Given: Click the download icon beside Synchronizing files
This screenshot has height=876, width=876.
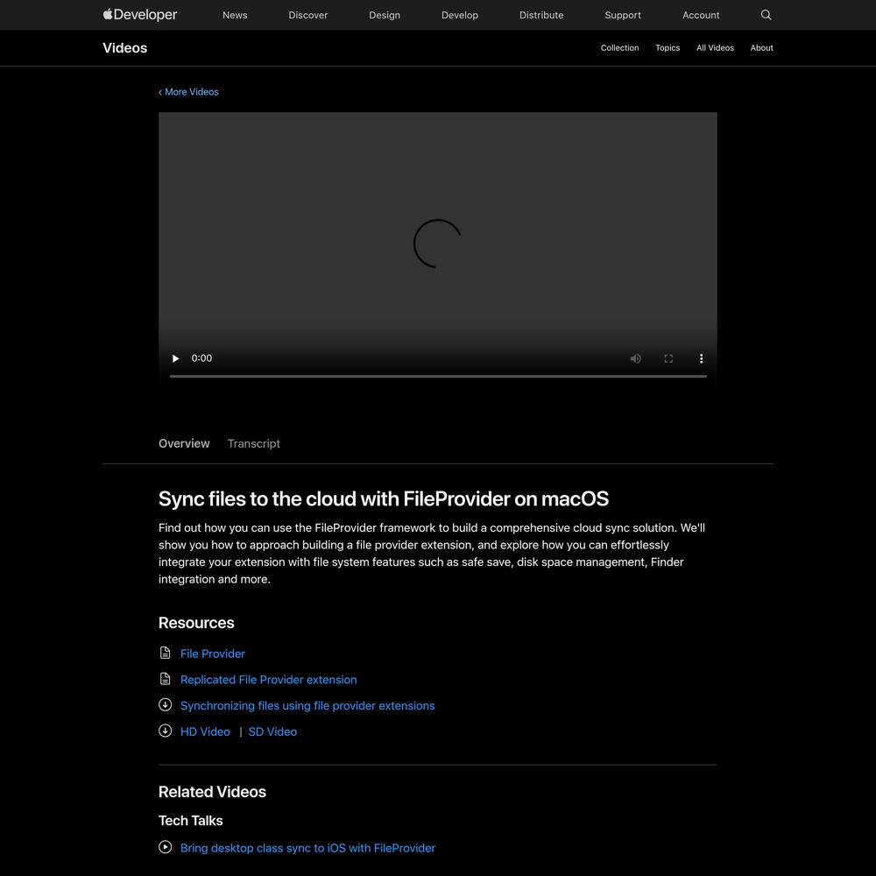Looking at the screenshot, I should (165, 704).
